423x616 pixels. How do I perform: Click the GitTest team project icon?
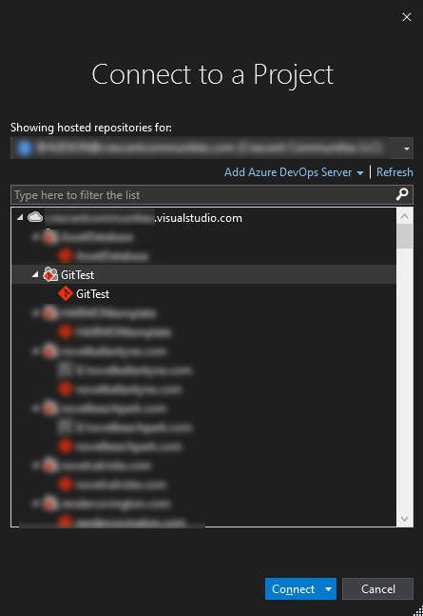(50, 274)
